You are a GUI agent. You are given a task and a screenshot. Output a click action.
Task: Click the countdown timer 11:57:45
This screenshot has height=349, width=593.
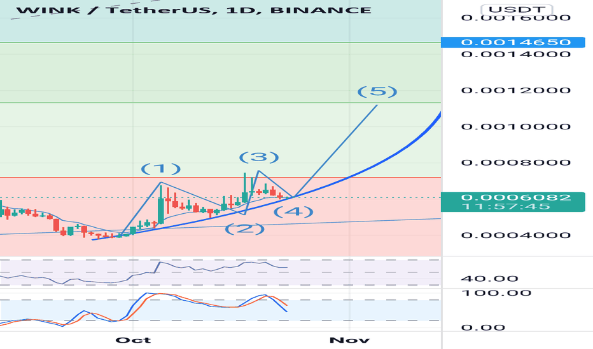tap(506, 206)
